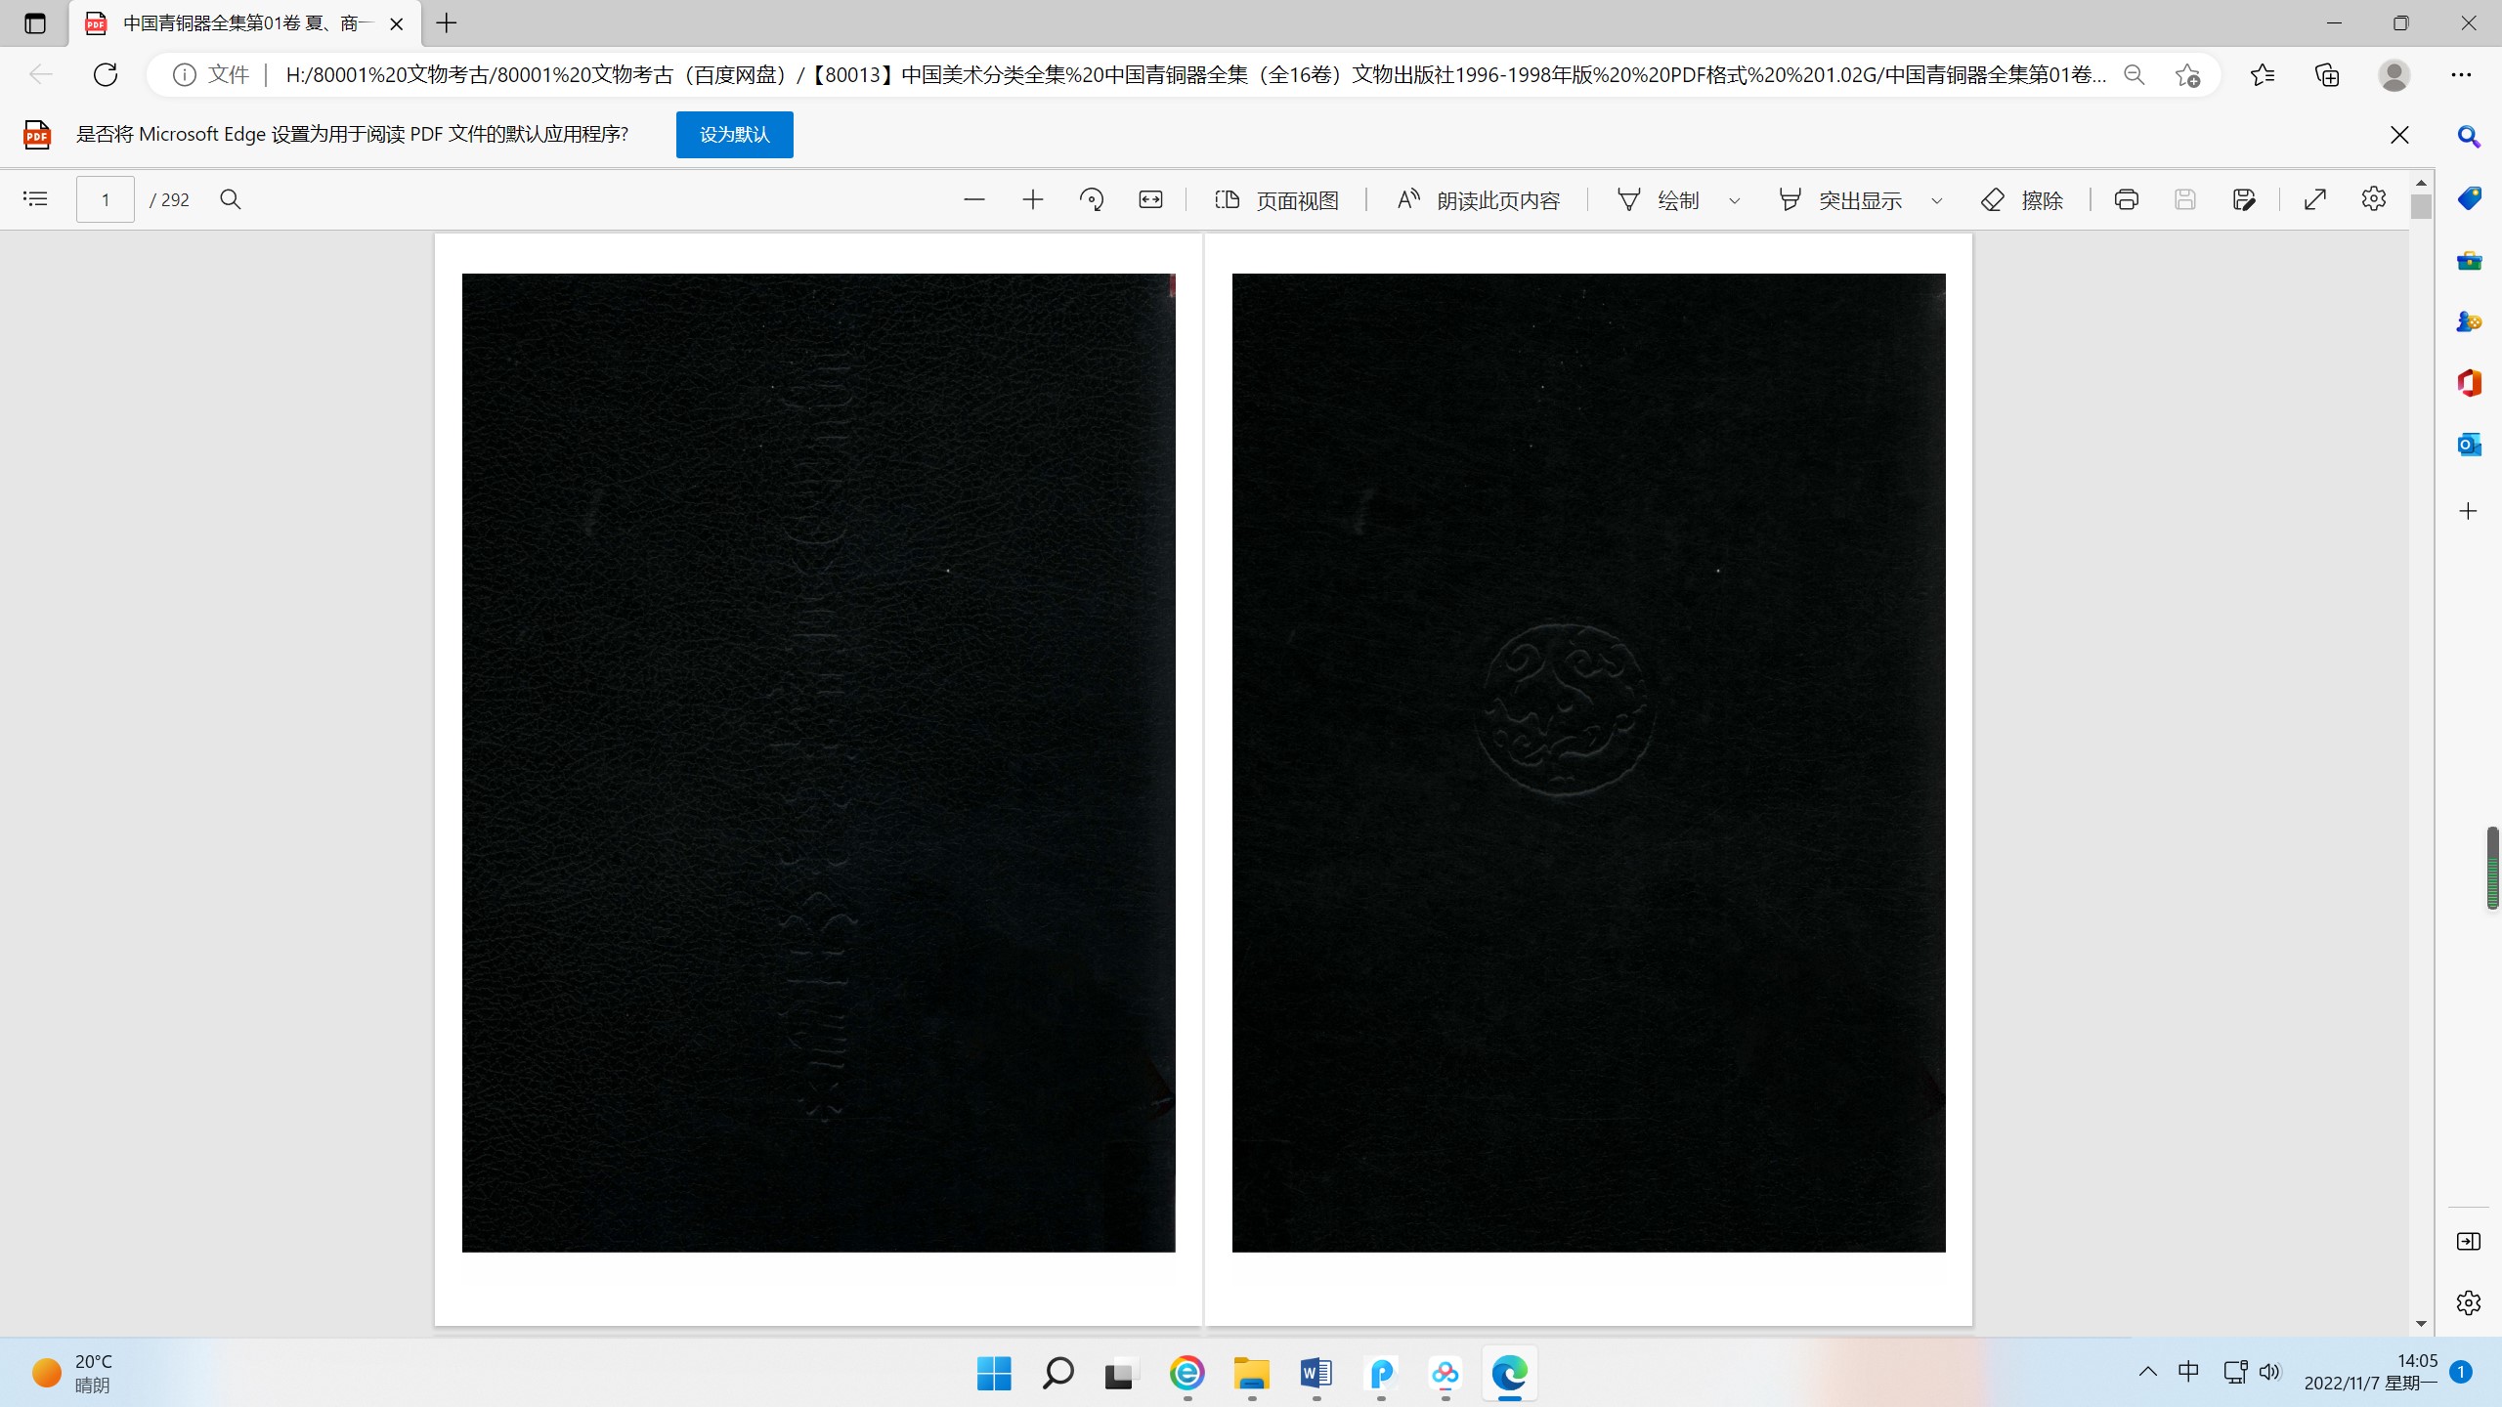Dismiss the default PDF reader prompt
2502x1407 pixels.
pyautogui.click(x=2399, y=134)
